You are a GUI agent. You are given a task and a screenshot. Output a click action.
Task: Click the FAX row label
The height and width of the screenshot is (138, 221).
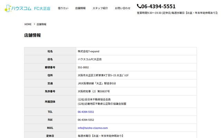click(x=50, y=120)
